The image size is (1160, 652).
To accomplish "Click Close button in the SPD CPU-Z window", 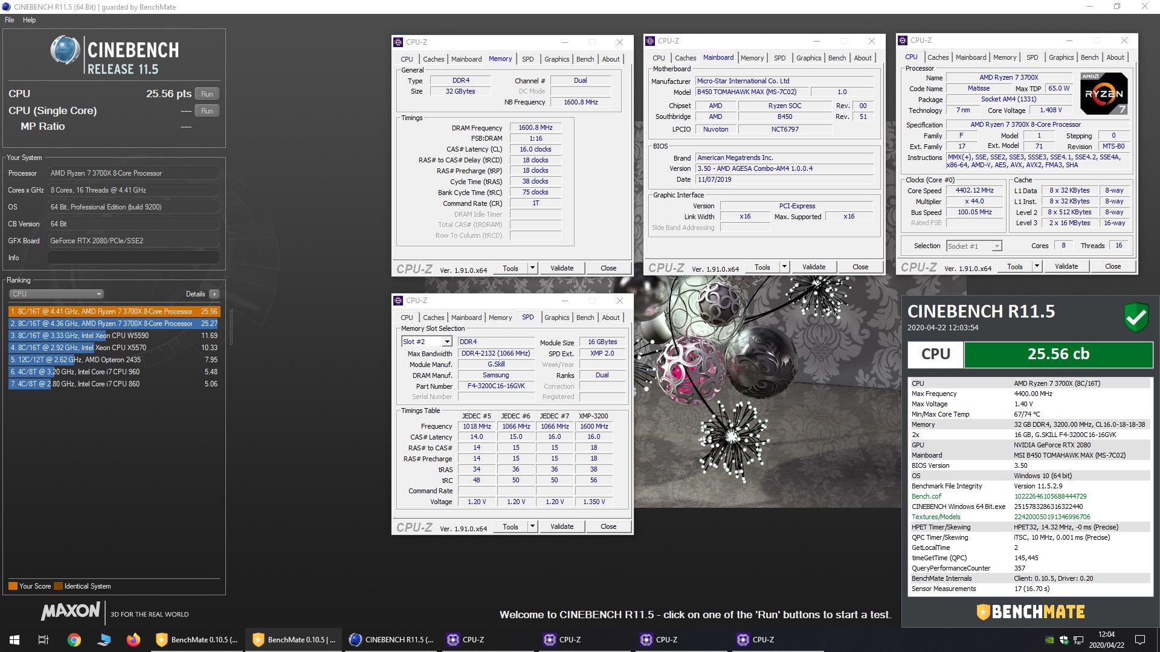I will coord(608,526).
